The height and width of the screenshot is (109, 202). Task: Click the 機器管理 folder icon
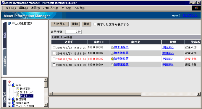click(x=14, y=99)
